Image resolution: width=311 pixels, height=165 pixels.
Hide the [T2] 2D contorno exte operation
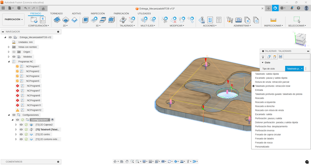tap(21, 139)
